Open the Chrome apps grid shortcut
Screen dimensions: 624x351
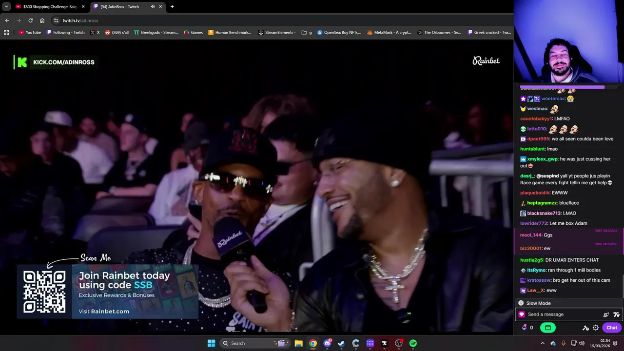click(6, 33)
